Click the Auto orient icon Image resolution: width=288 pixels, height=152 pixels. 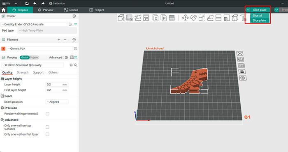pyautogui.click(x=138, y=18)
